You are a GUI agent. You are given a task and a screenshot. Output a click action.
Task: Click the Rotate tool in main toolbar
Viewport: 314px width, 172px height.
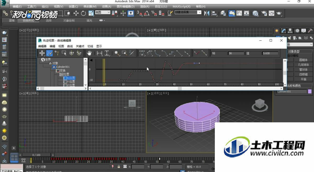(83, 13)
